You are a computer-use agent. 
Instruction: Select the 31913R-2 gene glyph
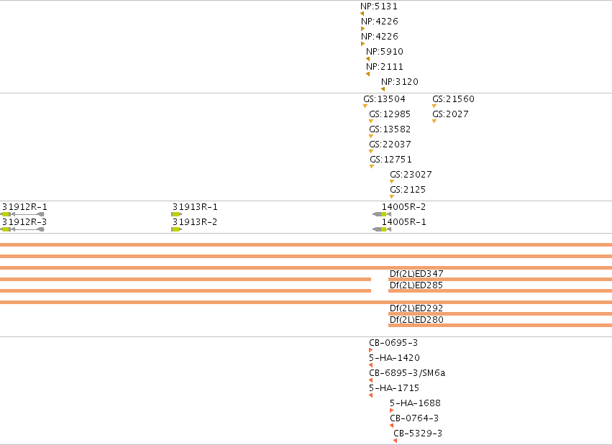tap(176, 229)
